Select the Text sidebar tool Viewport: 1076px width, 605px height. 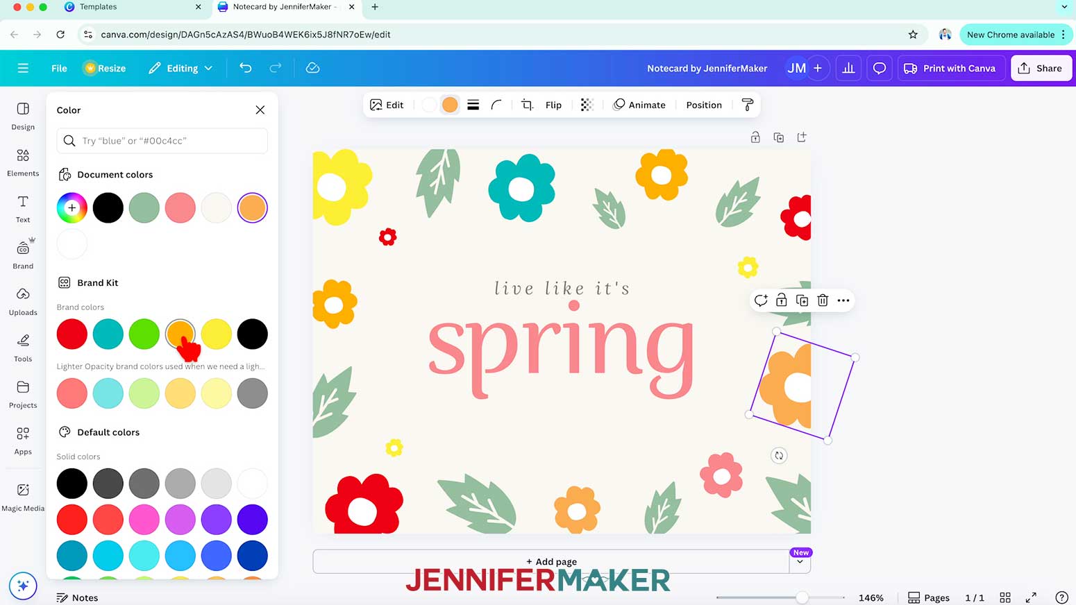click(x=23, y=209)
